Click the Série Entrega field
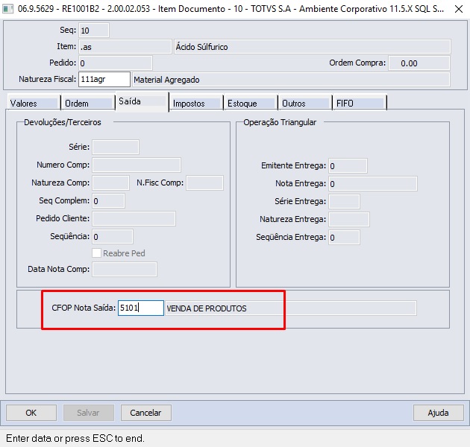The image size is (470, 447). pyautogui.click(x=344, y=201)
